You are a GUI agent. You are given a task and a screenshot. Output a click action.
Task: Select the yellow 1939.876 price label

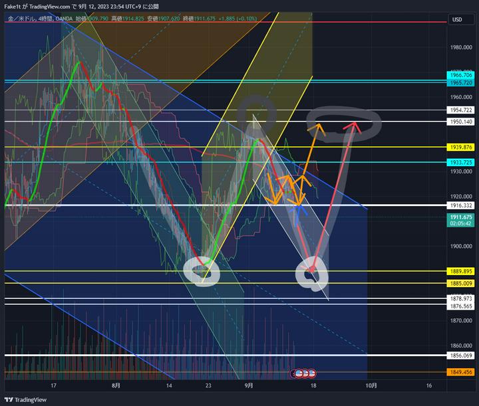(461, 147)
